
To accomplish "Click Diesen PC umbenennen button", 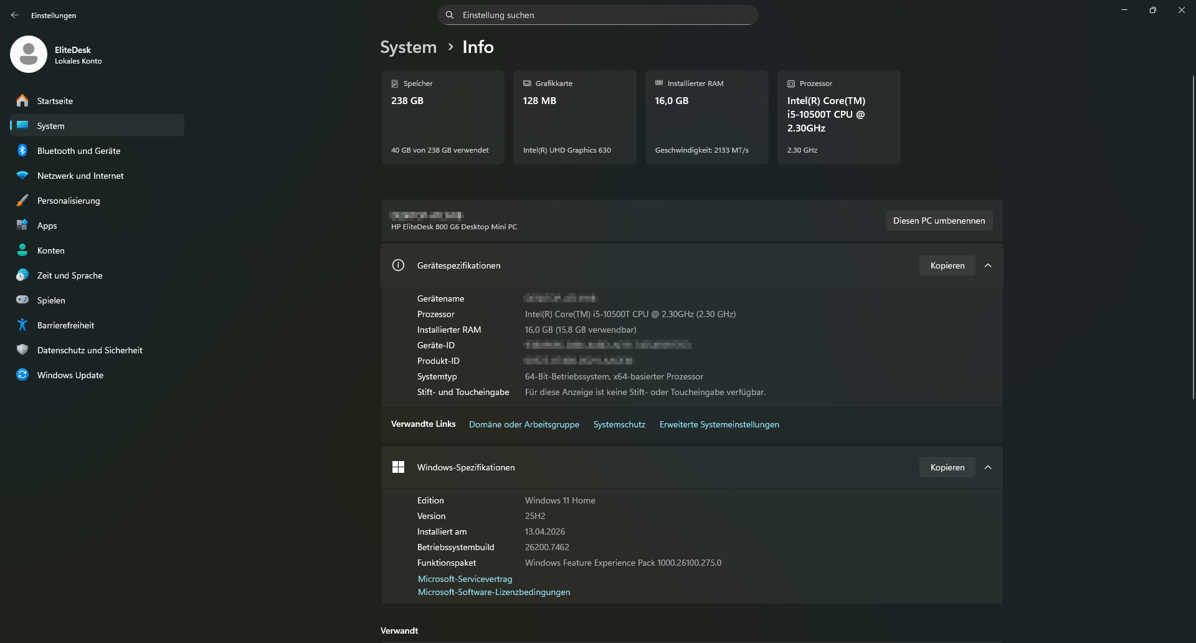I will point(939,221).
